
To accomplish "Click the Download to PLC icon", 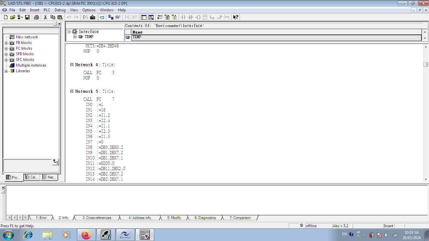I will (93, 17).
